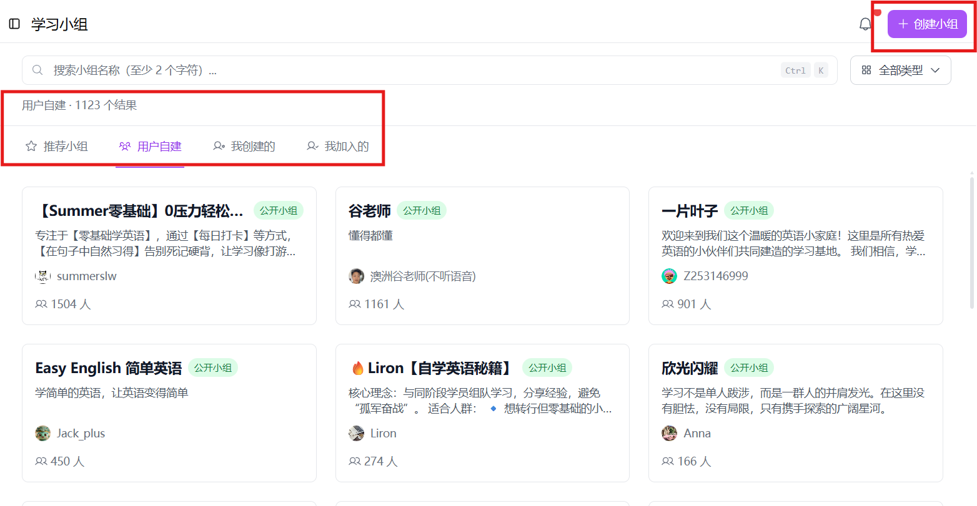Click Z253146999 avatar icon
The height and width of the screenshot is (506, 977).
(669, 276)
